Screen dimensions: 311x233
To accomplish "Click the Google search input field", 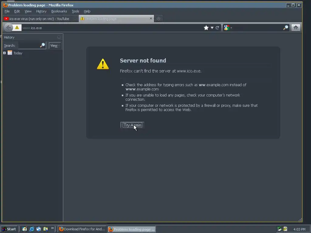I will point(258,28).
